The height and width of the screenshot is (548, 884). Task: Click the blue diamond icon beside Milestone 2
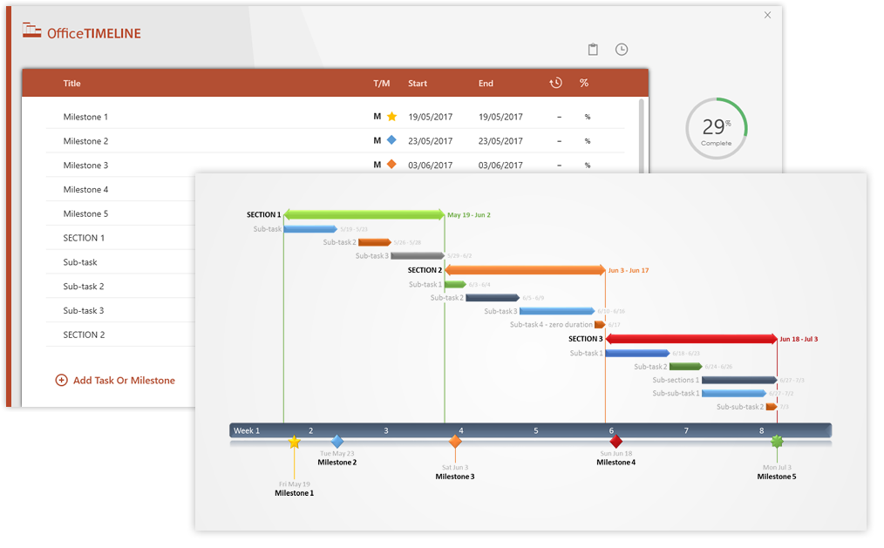click(x=390, y=140)
